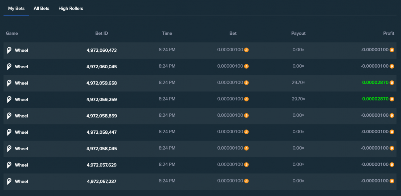Click bitcoin icon in Bet cell of 4,972,060,045
This screenshot has width=401, height=196.
246,66
